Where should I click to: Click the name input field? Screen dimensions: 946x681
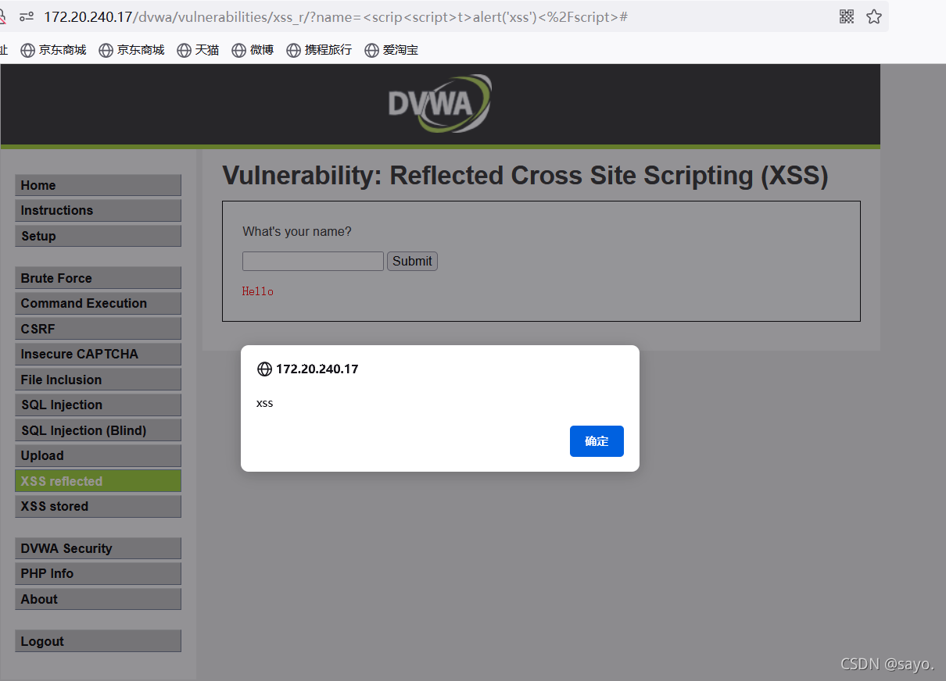313,261
